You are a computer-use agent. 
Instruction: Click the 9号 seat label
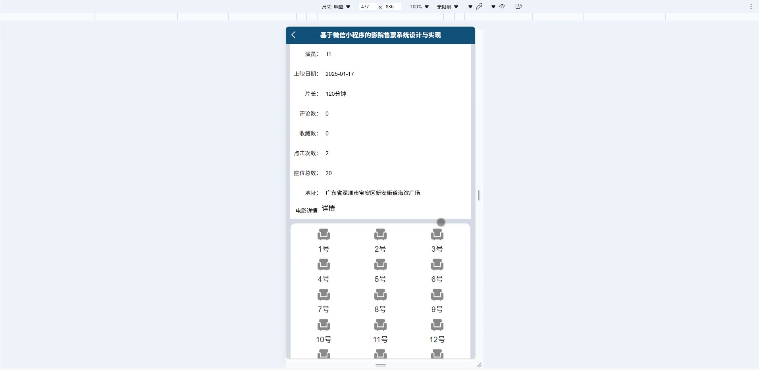click(x=437, y=309)
